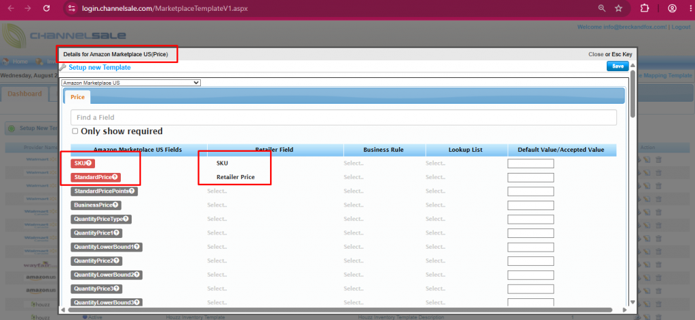Click the Setup new Template link

point(100,67)
